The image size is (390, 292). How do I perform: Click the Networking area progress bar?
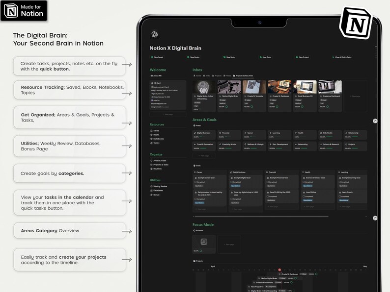[304, 148]
